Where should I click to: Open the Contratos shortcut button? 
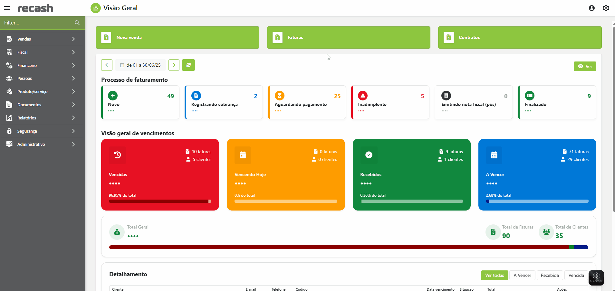click(x=520, y=37)
